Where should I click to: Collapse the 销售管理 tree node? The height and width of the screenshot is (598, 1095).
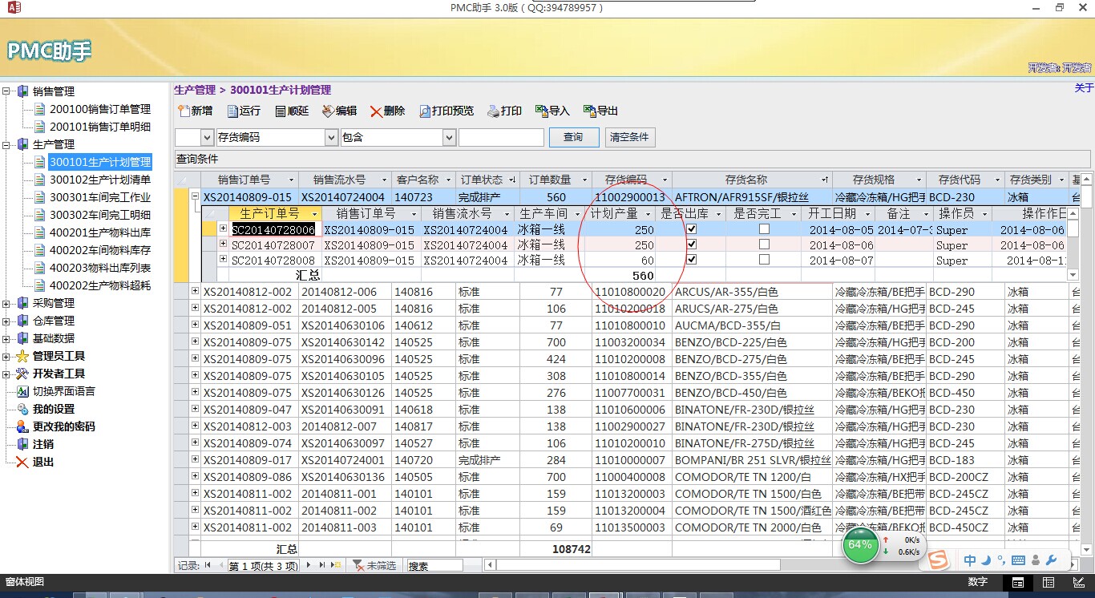7,91
